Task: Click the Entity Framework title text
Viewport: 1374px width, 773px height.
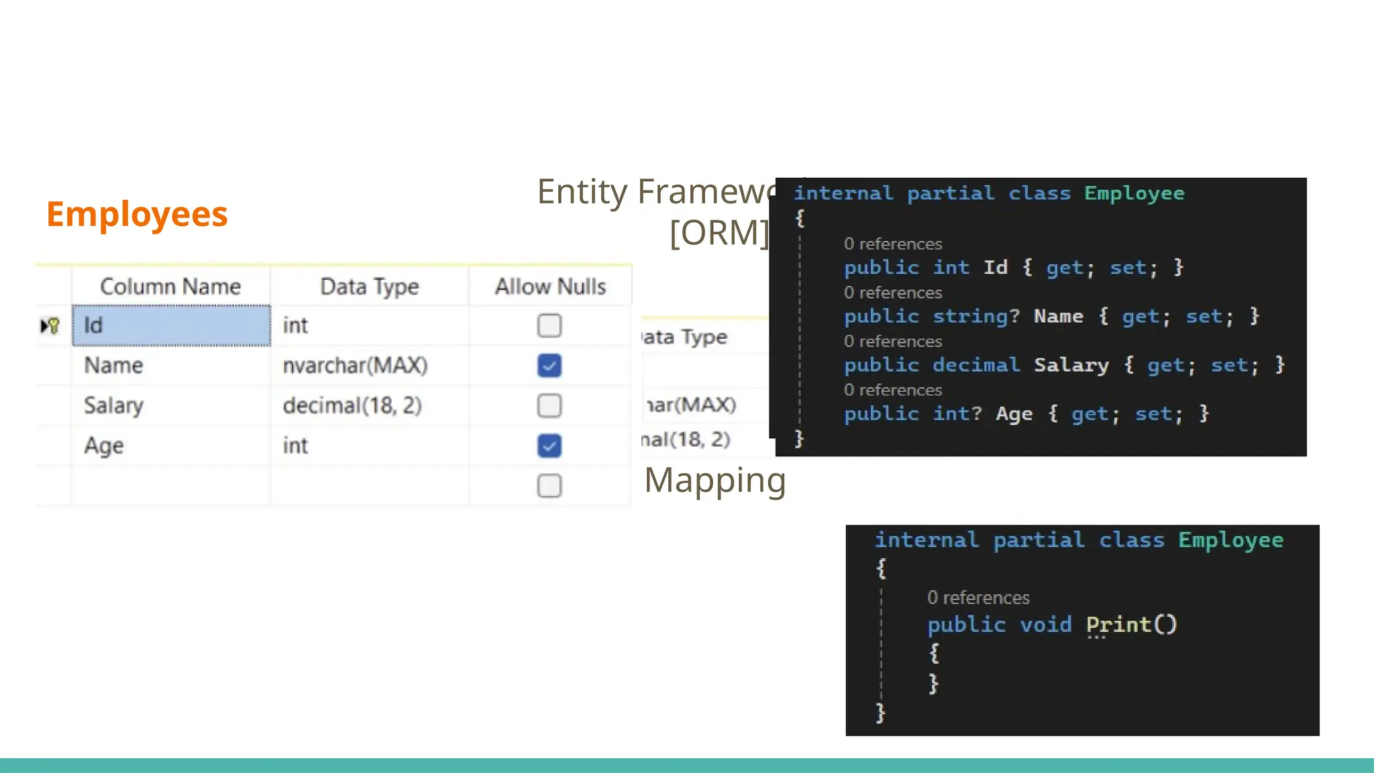Action: pyautogui.click(x=655, y=192)
